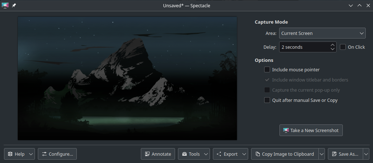Click the Unsaved* — Spectacle title text
The image size is (373, 163).
pyautogui.click(x=186, y=5)
